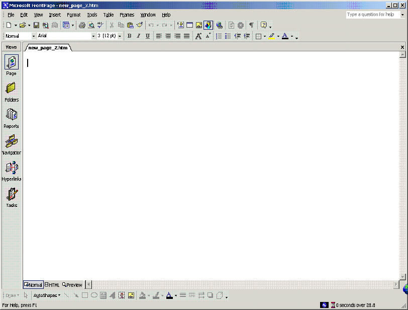Click the Paste clipboard icon
This screenshot has height=310, width=408.
[x=130, y=25]
